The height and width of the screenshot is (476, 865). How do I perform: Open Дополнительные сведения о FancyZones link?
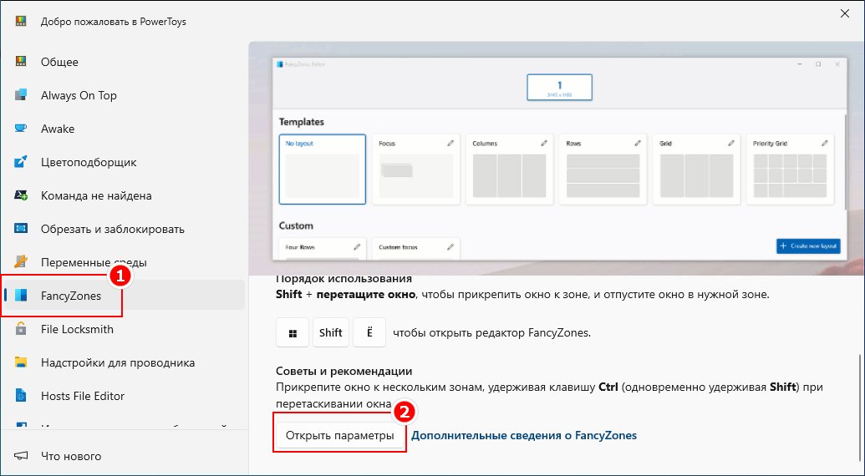click(x=524, y=436)
